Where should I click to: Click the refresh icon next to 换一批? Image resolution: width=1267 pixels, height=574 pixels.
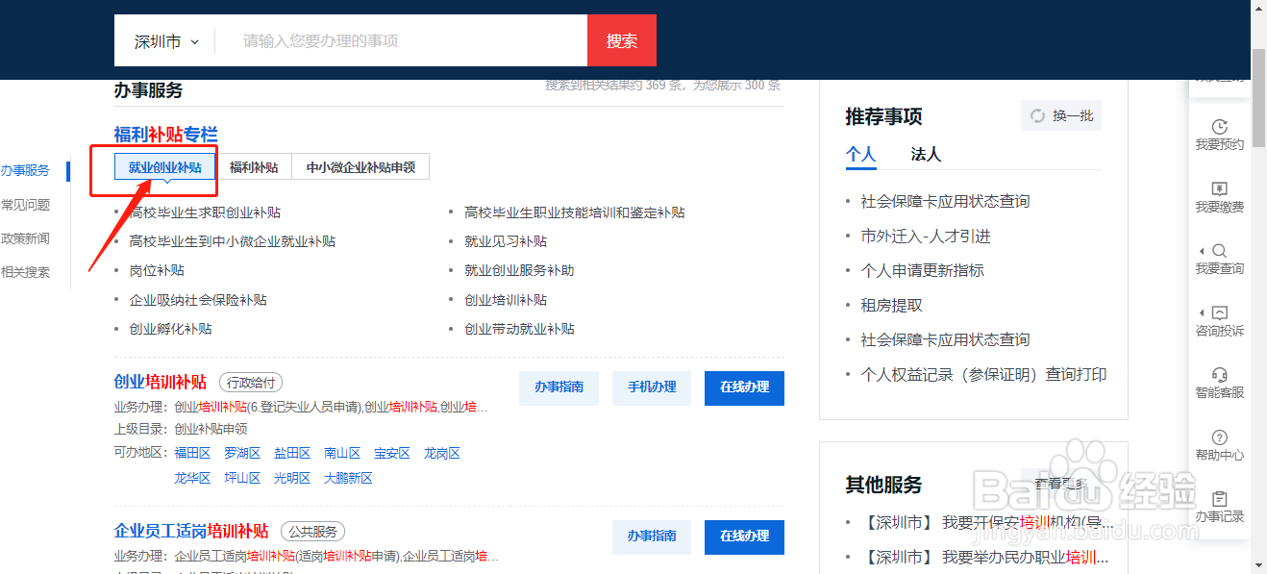tap(1036, 114)
